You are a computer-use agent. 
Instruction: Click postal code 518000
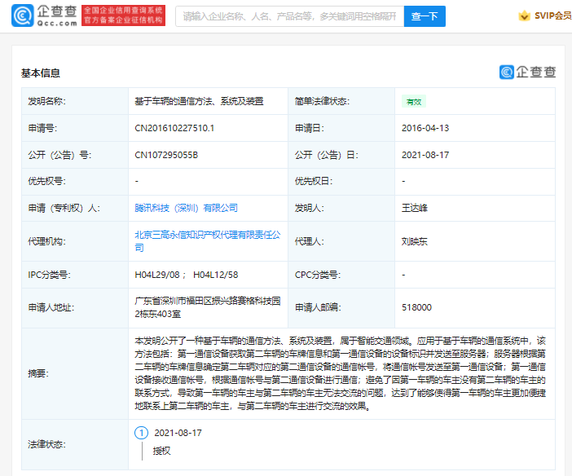click(x=416, y=307)
